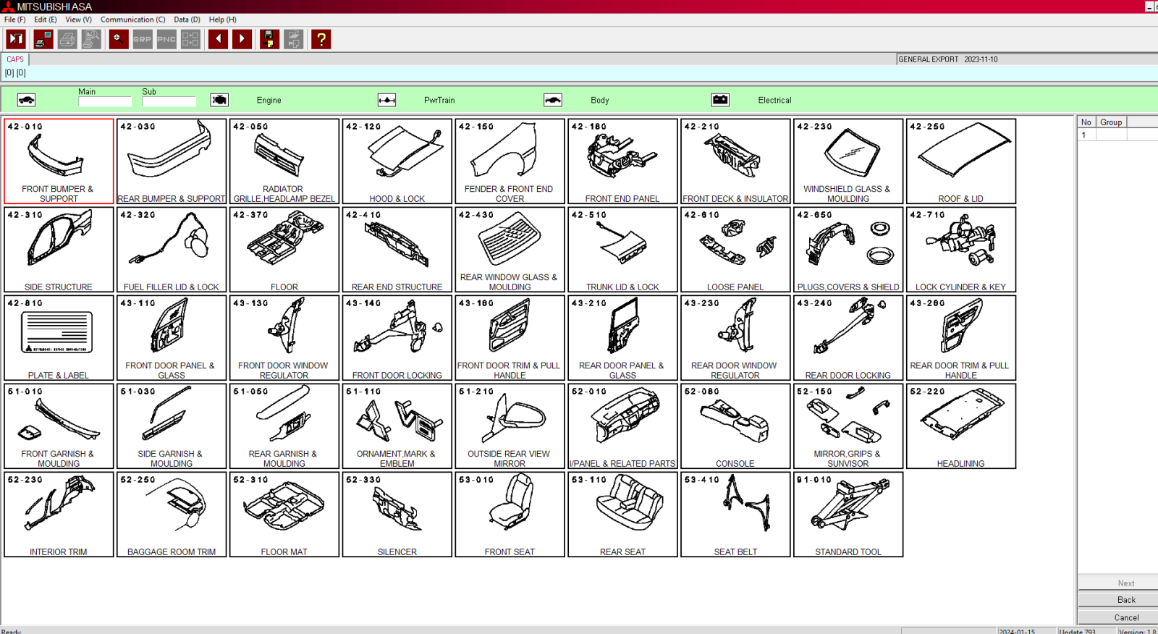
Task: Open 42-120 Hood & Lock
Action: click(x=397, y=161)
